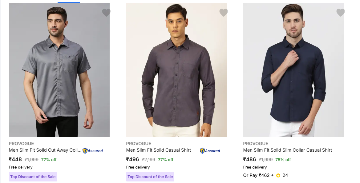Screen dimensions: 360x183
Task: Click Assured badge beside Solid Casual Shirt
Action: (210, 151)
